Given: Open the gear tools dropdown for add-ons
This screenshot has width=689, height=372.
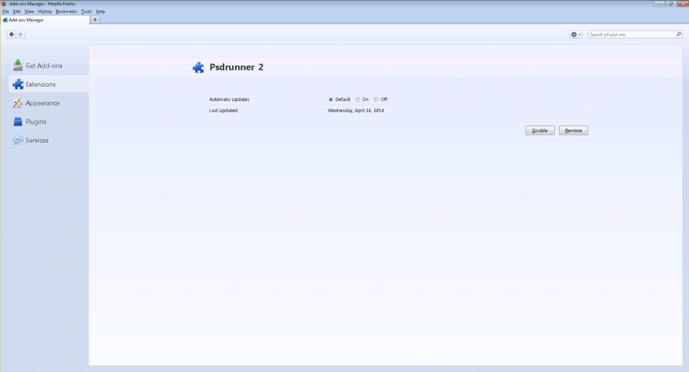Looking at the screenshot, I should 576,34.
